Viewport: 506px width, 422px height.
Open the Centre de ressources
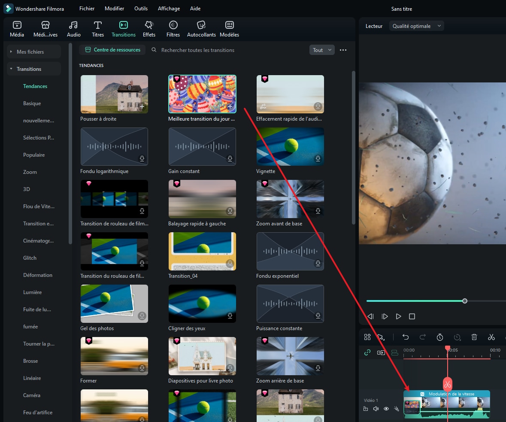112,50
